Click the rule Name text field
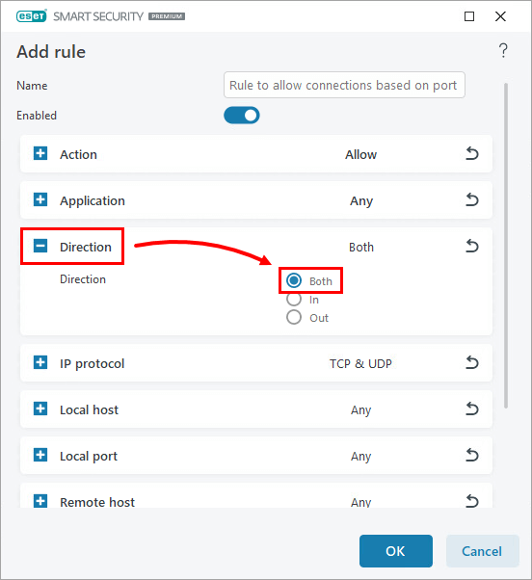 point(344,85)
